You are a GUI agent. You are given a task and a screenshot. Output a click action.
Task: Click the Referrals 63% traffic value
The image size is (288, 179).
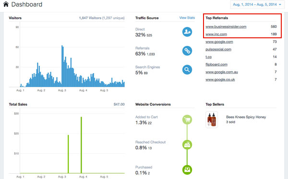[140, 54]
